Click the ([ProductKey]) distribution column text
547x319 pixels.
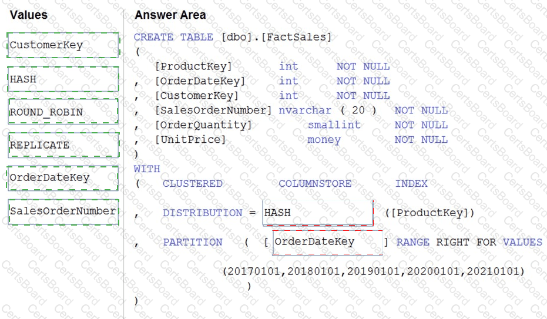[430, 213]
